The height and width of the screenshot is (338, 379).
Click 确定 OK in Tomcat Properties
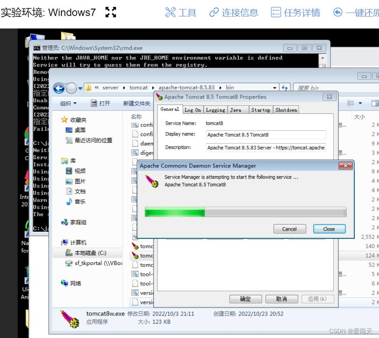point(245,299)
